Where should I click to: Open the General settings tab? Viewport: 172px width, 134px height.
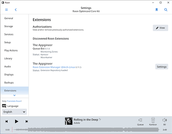[14, 18]
